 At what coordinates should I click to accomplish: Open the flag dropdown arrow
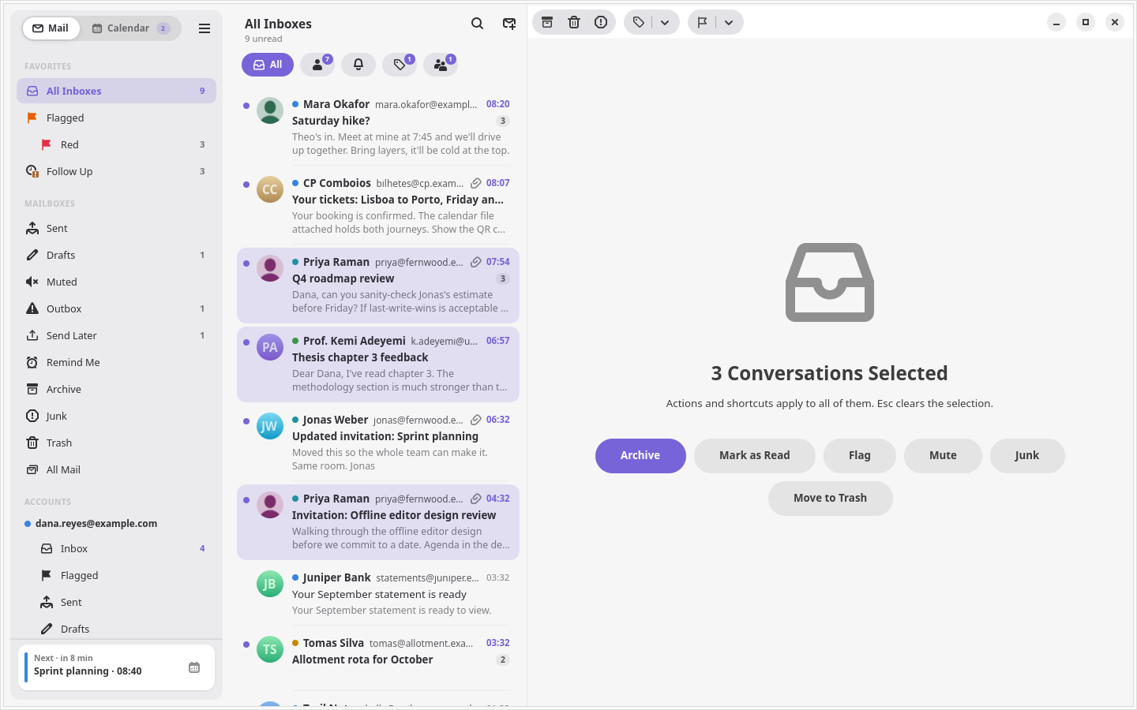(x=729, y=22)
